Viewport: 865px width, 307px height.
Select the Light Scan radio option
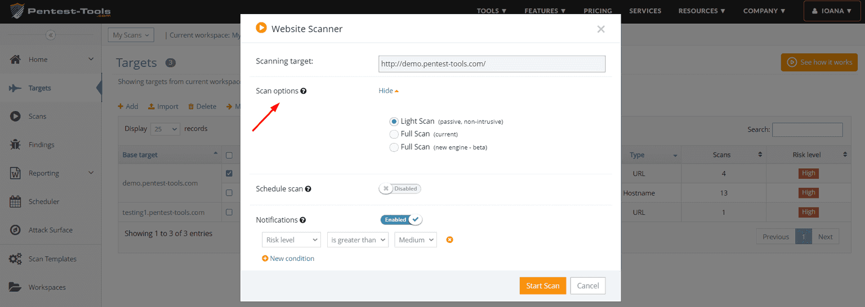click(x=394, y=121)
